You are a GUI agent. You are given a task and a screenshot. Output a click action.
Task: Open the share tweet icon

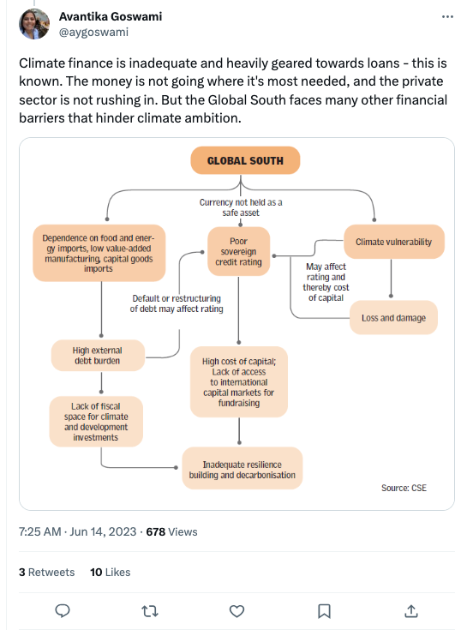coord(411,610)
